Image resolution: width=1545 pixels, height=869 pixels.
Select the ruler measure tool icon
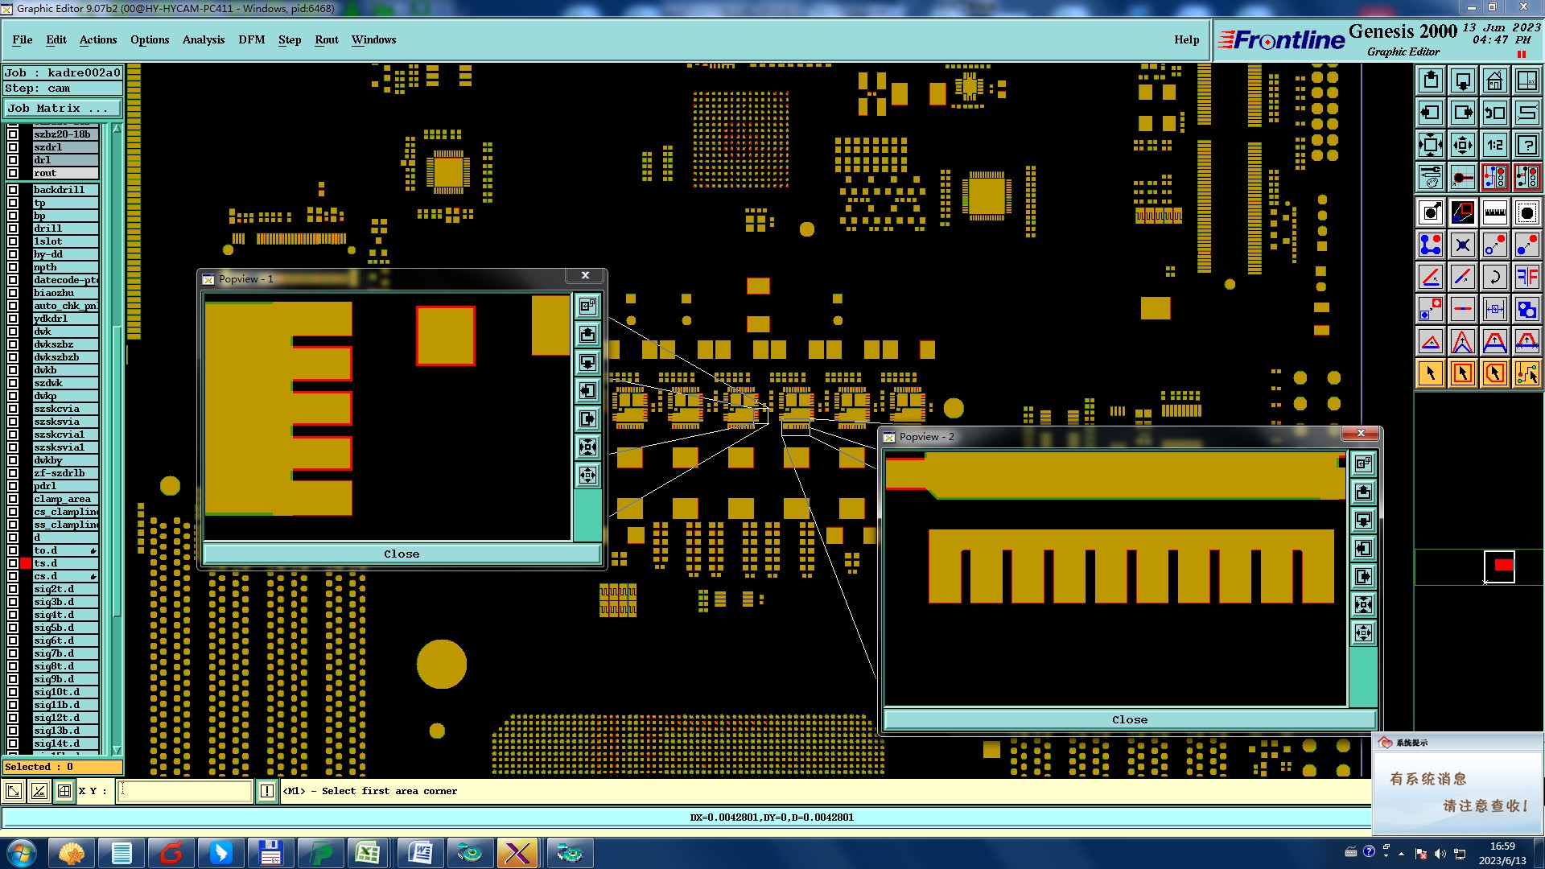(x=1494, y=212)
